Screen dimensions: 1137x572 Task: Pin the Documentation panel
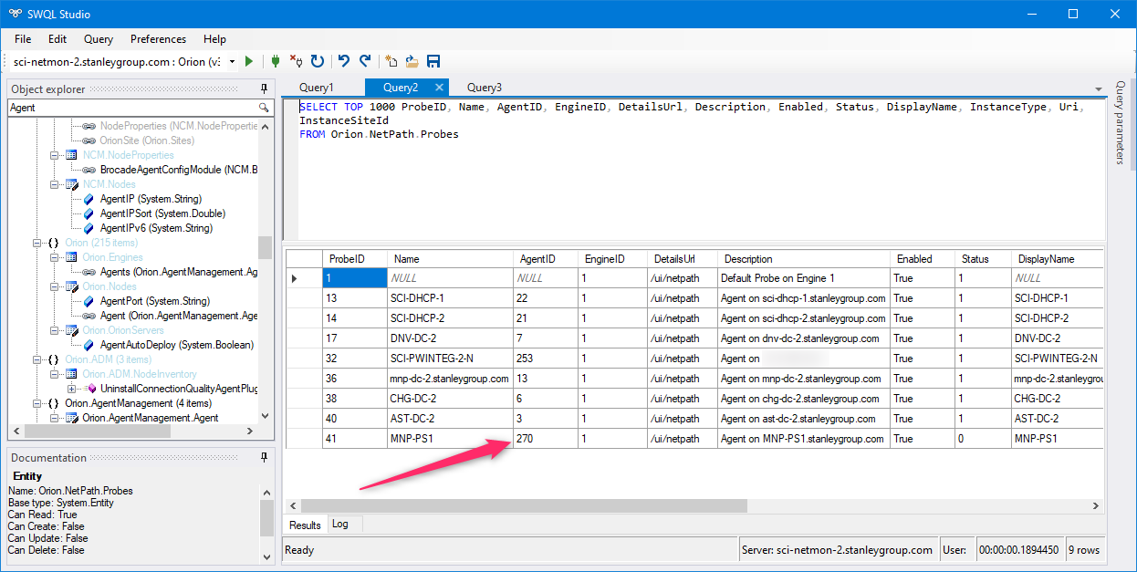tap(265, 458)
